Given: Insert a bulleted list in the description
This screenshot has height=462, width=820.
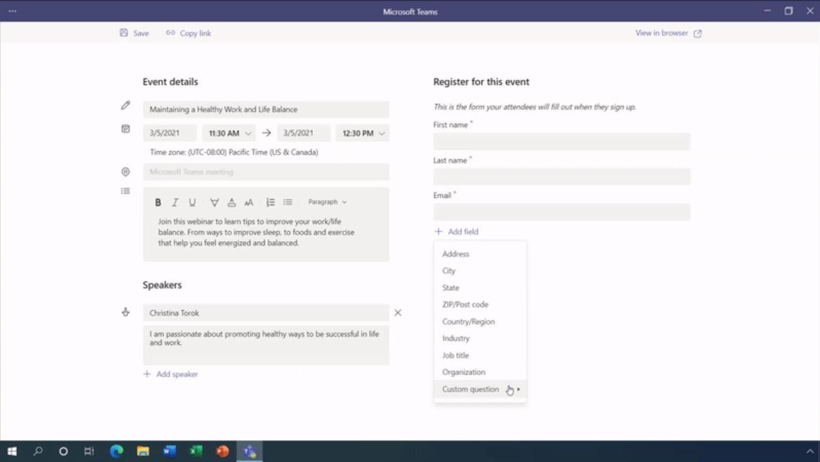Looking at the screenshot, I should coord(287,202).
